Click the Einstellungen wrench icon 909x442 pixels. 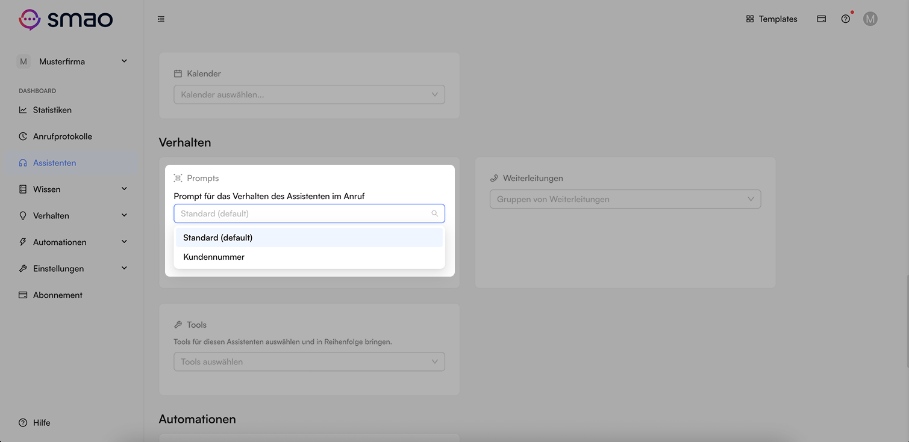(23, 269)
